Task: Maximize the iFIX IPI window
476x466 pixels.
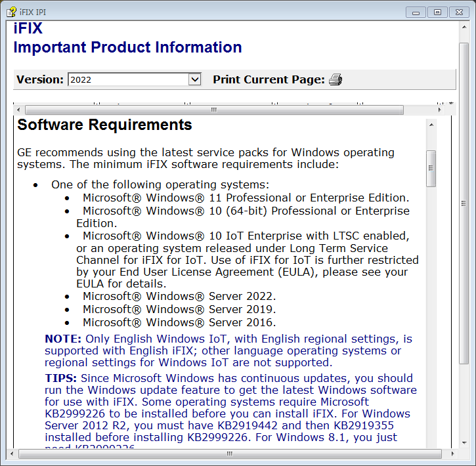Action: click(437, 12)
